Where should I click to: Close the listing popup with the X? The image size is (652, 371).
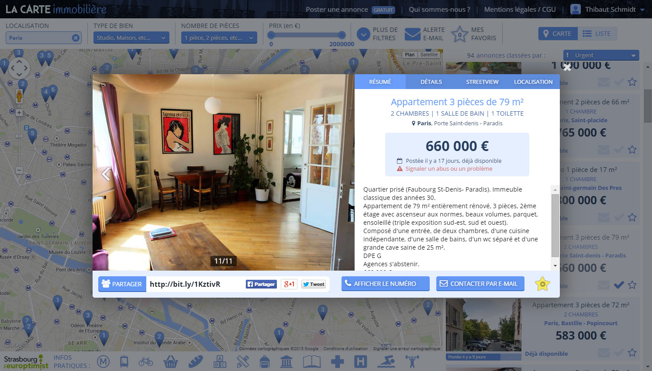coord(567,67)
